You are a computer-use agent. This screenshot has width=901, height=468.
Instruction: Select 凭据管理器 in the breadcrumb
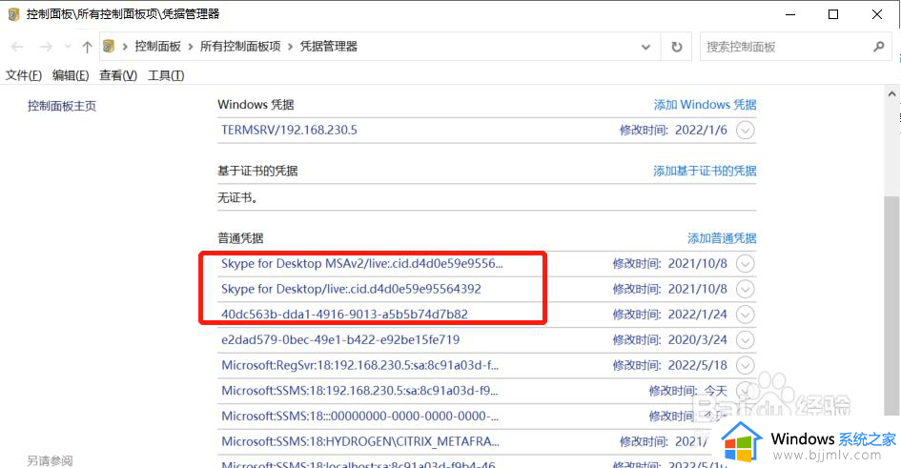[x=329, y=47]
